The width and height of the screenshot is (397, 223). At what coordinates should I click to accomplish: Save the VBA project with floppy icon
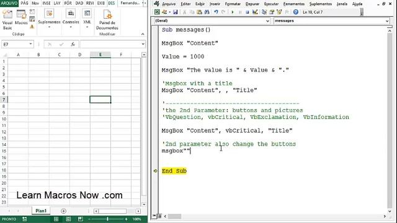pyautogui.click(x=175, y=12)
